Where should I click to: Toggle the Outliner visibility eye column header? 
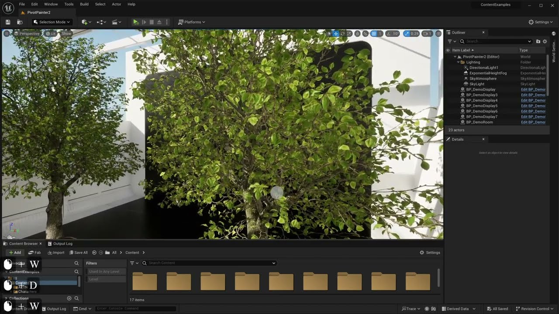(448, 50)
